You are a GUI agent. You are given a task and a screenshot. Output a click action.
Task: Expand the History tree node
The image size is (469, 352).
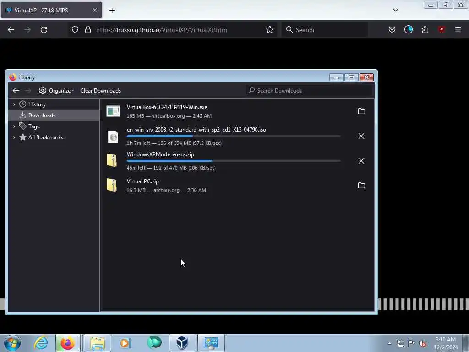pyautogui.click(x=14, y=104)
